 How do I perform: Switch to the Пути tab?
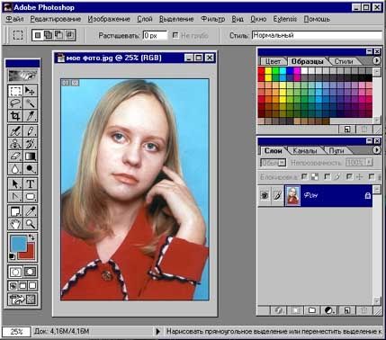tap(337, 150)
